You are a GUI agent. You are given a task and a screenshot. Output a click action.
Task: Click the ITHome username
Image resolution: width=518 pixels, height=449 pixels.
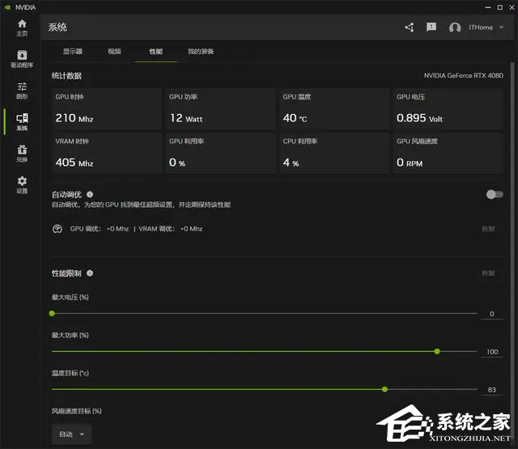[x=481, y=28]
